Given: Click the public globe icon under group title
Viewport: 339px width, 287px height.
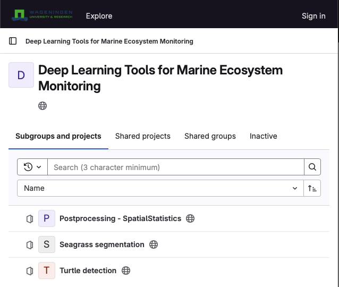Looking at the screenshot, I should [x=43, y=106].
